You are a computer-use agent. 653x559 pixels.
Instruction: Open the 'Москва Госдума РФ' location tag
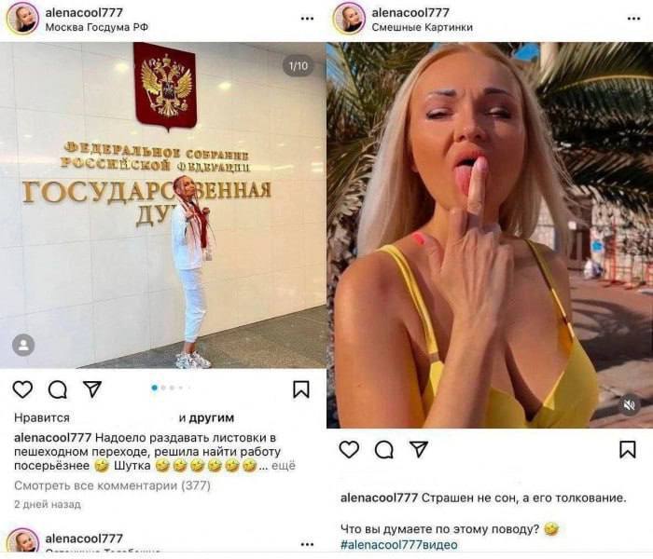pos(97,27)
